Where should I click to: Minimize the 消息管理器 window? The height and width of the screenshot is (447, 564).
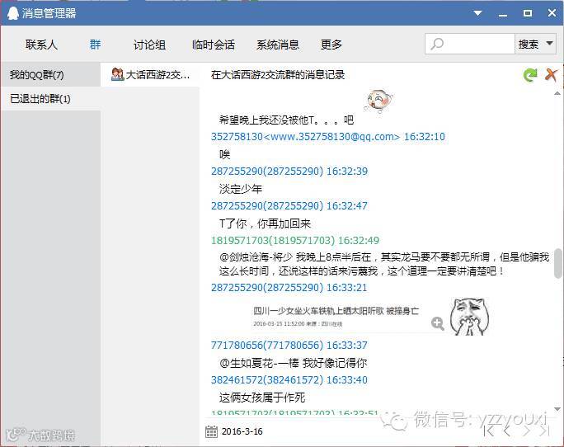pyautogui.click(x=503, y=15)
